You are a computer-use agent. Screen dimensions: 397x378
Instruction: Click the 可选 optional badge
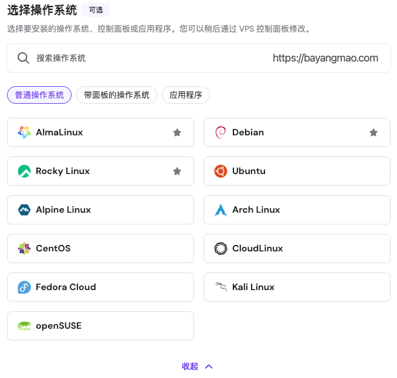[x=96, y=10]
